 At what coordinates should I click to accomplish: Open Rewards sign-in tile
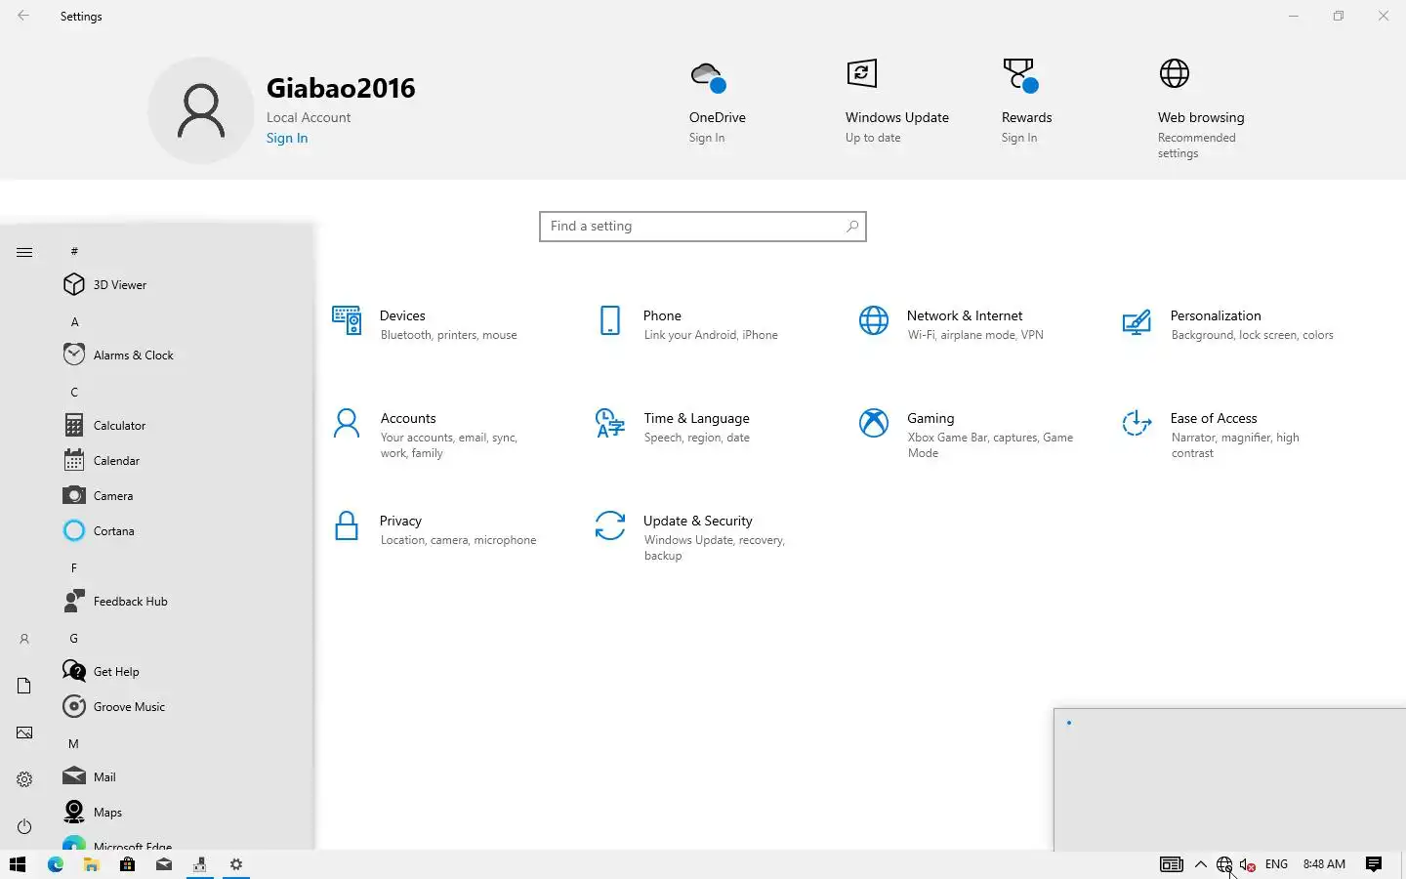click(x=1026, y=103)
